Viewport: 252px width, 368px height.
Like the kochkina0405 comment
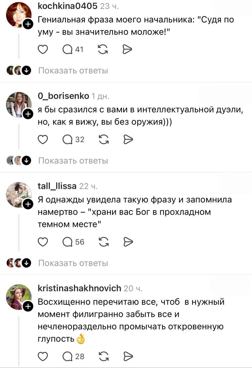[x=43, y=50]
